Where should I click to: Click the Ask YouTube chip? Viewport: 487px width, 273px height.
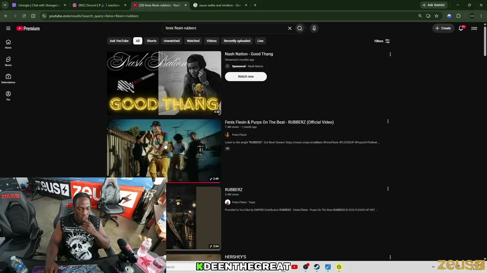point(119,41)
